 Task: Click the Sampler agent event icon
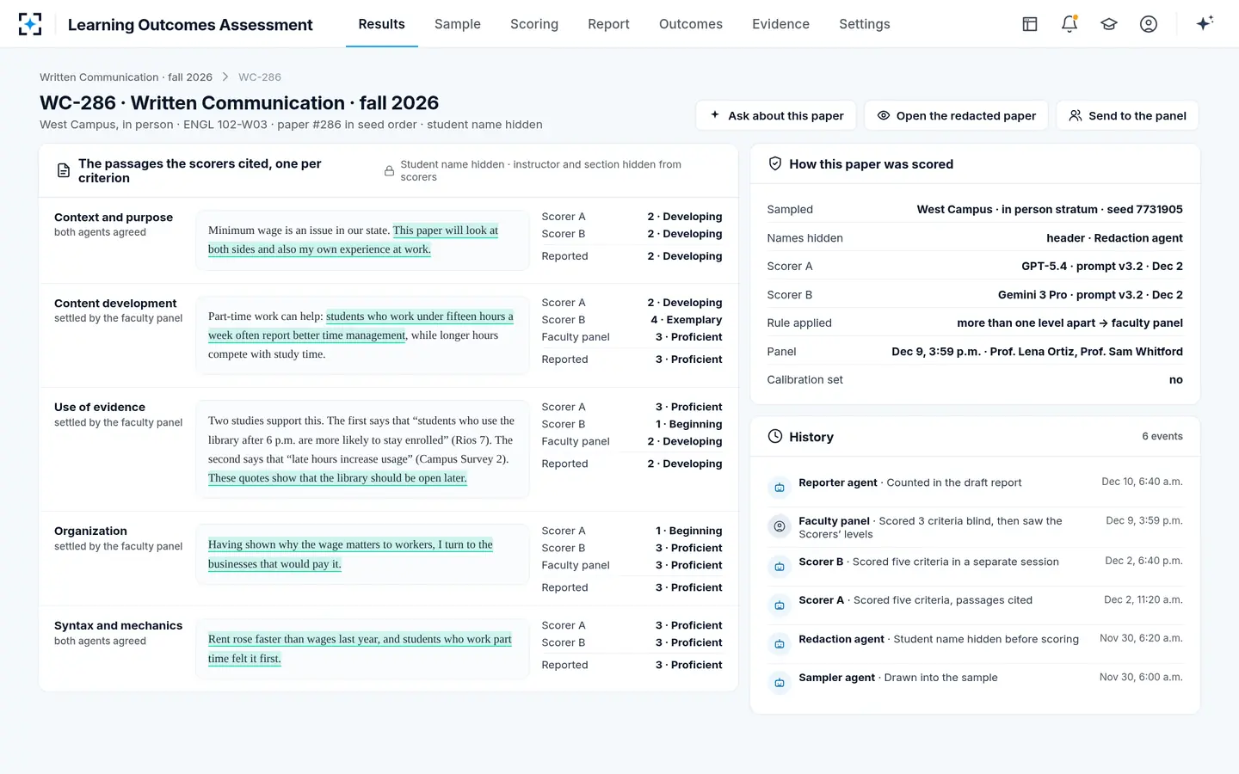(x=780, y=683)
